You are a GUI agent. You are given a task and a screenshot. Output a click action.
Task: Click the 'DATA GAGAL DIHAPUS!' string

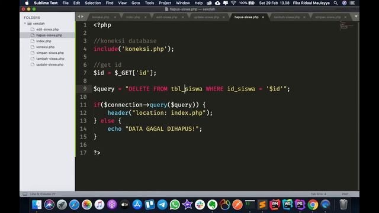(x=162, y=129)
